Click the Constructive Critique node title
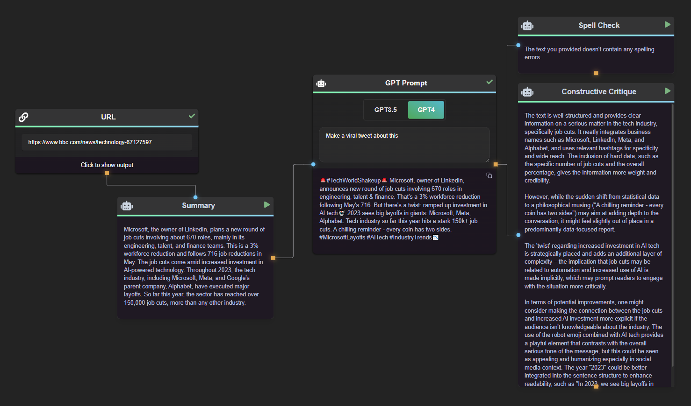691x406 pixels. coord(599,92)
